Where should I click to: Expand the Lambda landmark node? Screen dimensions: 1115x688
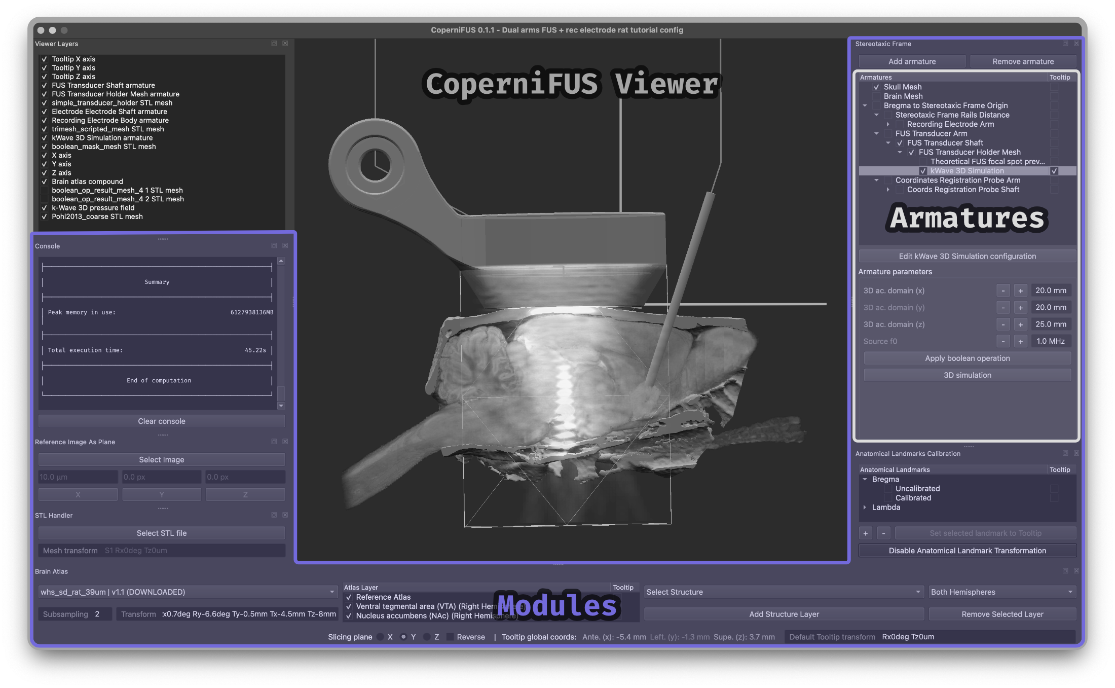pos(865,508)
